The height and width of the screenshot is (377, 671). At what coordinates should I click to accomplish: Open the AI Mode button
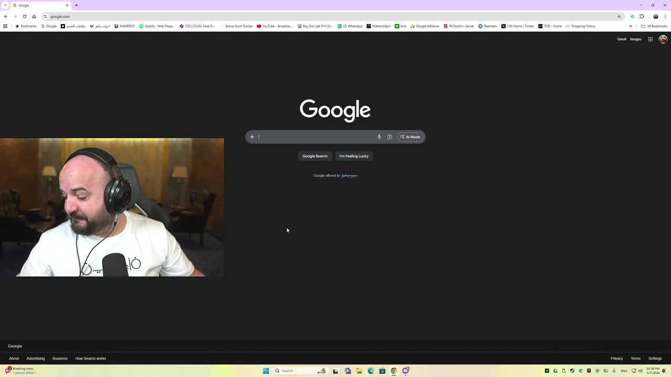[410, 137]
